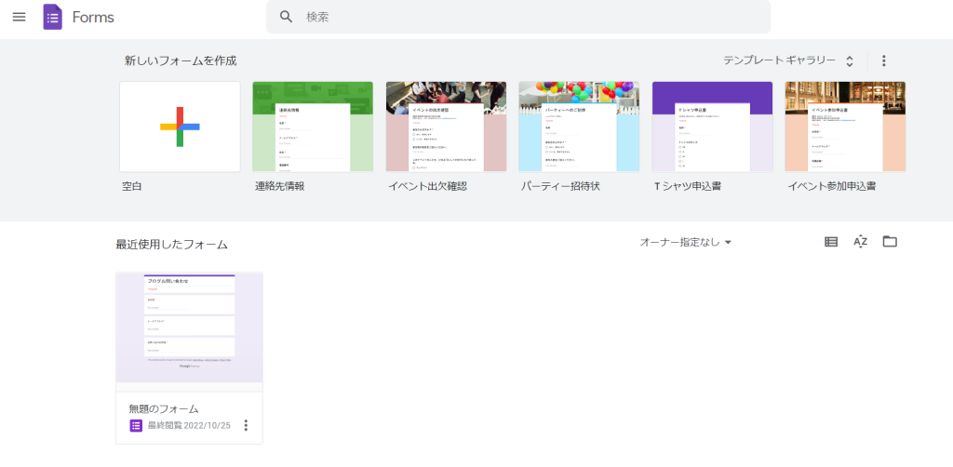Open the hamburger main menu

pos(19,17)
